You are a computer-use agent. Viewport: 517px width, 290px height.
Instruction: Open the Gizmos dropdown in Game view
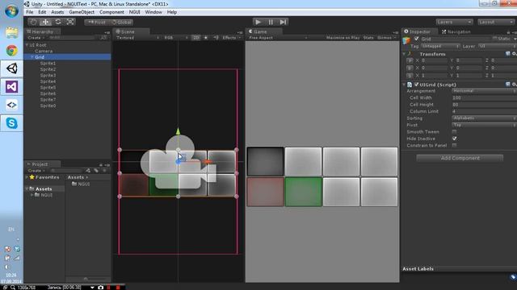click(x=386, y=38)
